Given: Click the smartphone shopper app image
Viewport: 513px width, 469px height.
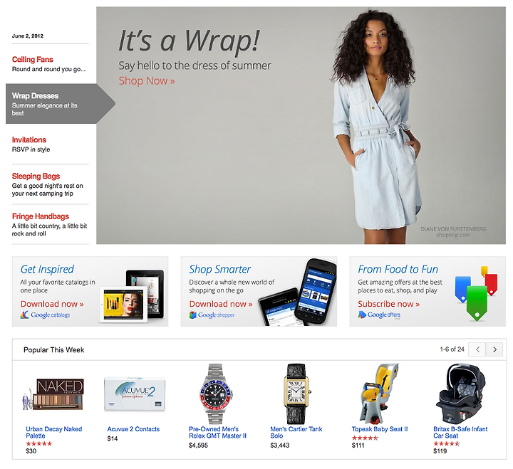Looking at the screenshot, I should click(297, 293).
